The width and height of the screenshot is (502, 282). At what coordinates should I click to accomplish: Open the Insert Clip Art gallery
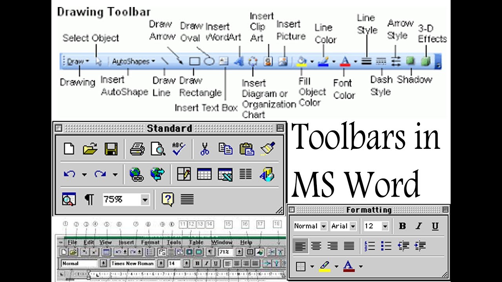[267, 61]
